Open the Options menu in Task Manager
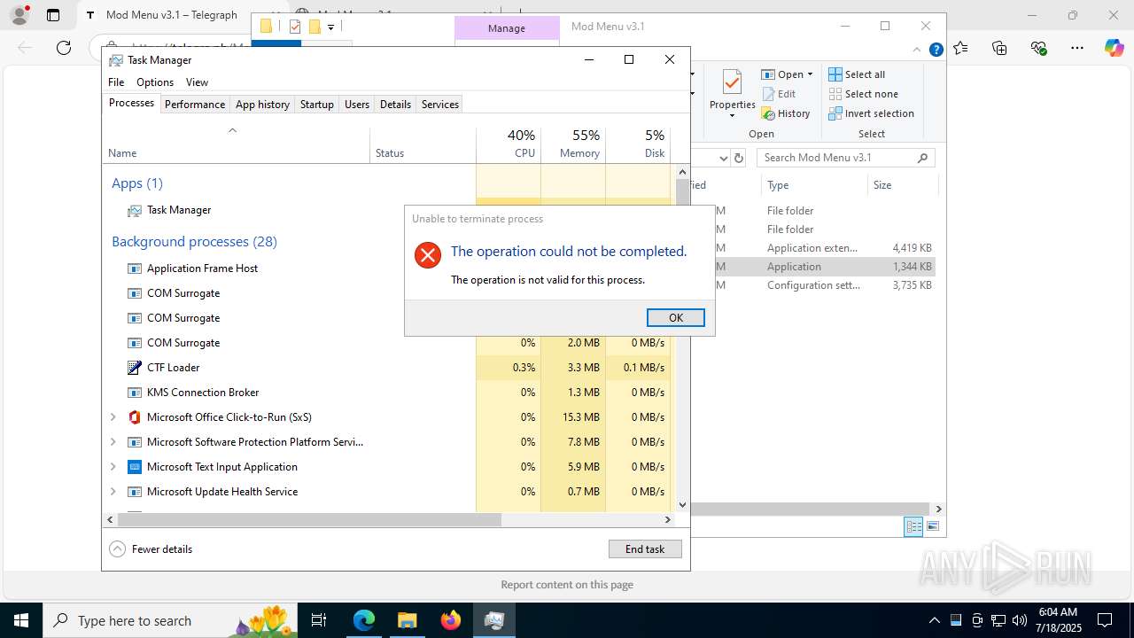1134x638 pixels. point(155,82)
